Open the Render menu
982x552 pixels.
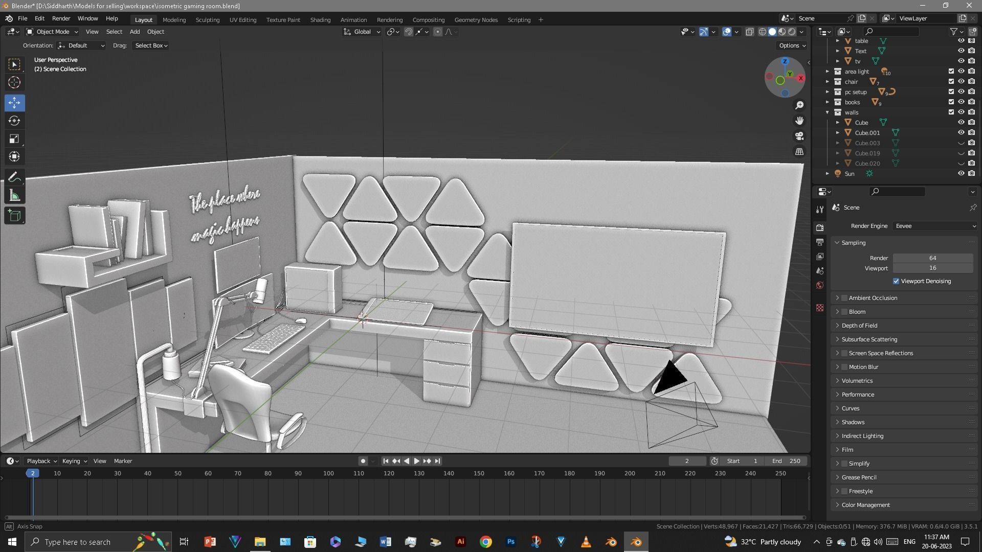coord(61,18)
